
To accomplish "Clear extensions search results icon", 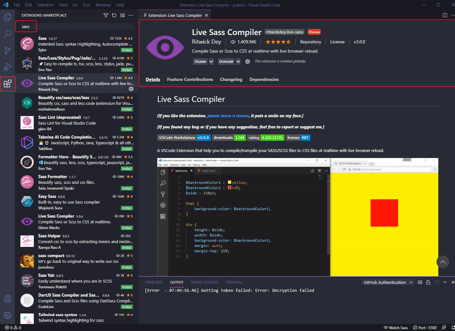I will 122,15.
